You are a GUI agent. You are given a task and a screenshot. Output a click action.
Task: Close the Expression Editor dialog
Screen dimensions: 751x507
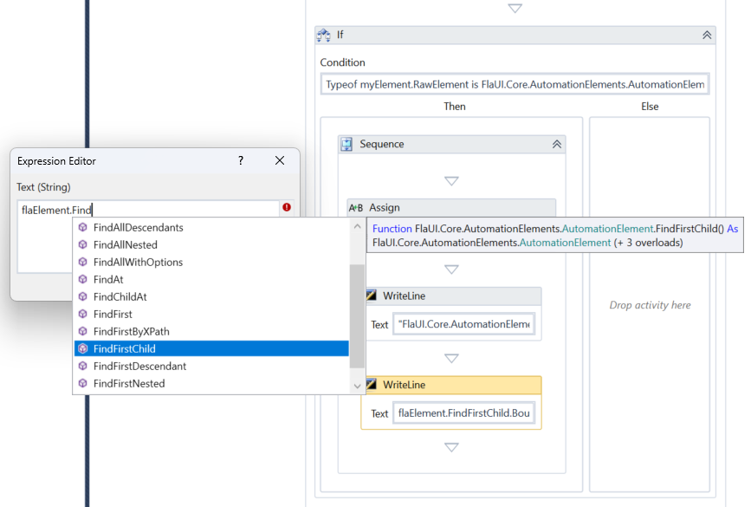[x=280, y=160]
